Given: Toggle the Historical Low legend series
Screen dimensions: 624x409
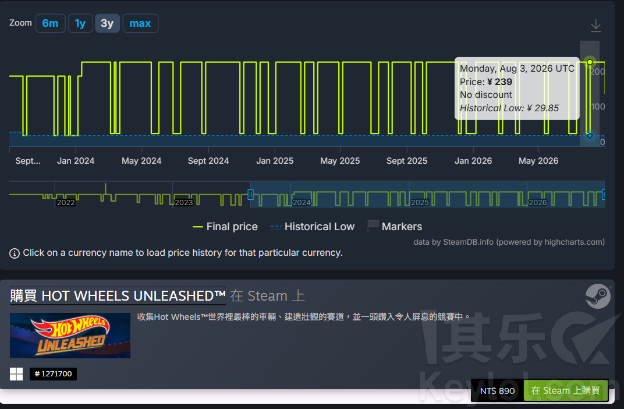Looking at the screenshot, I should pos(313,227).
